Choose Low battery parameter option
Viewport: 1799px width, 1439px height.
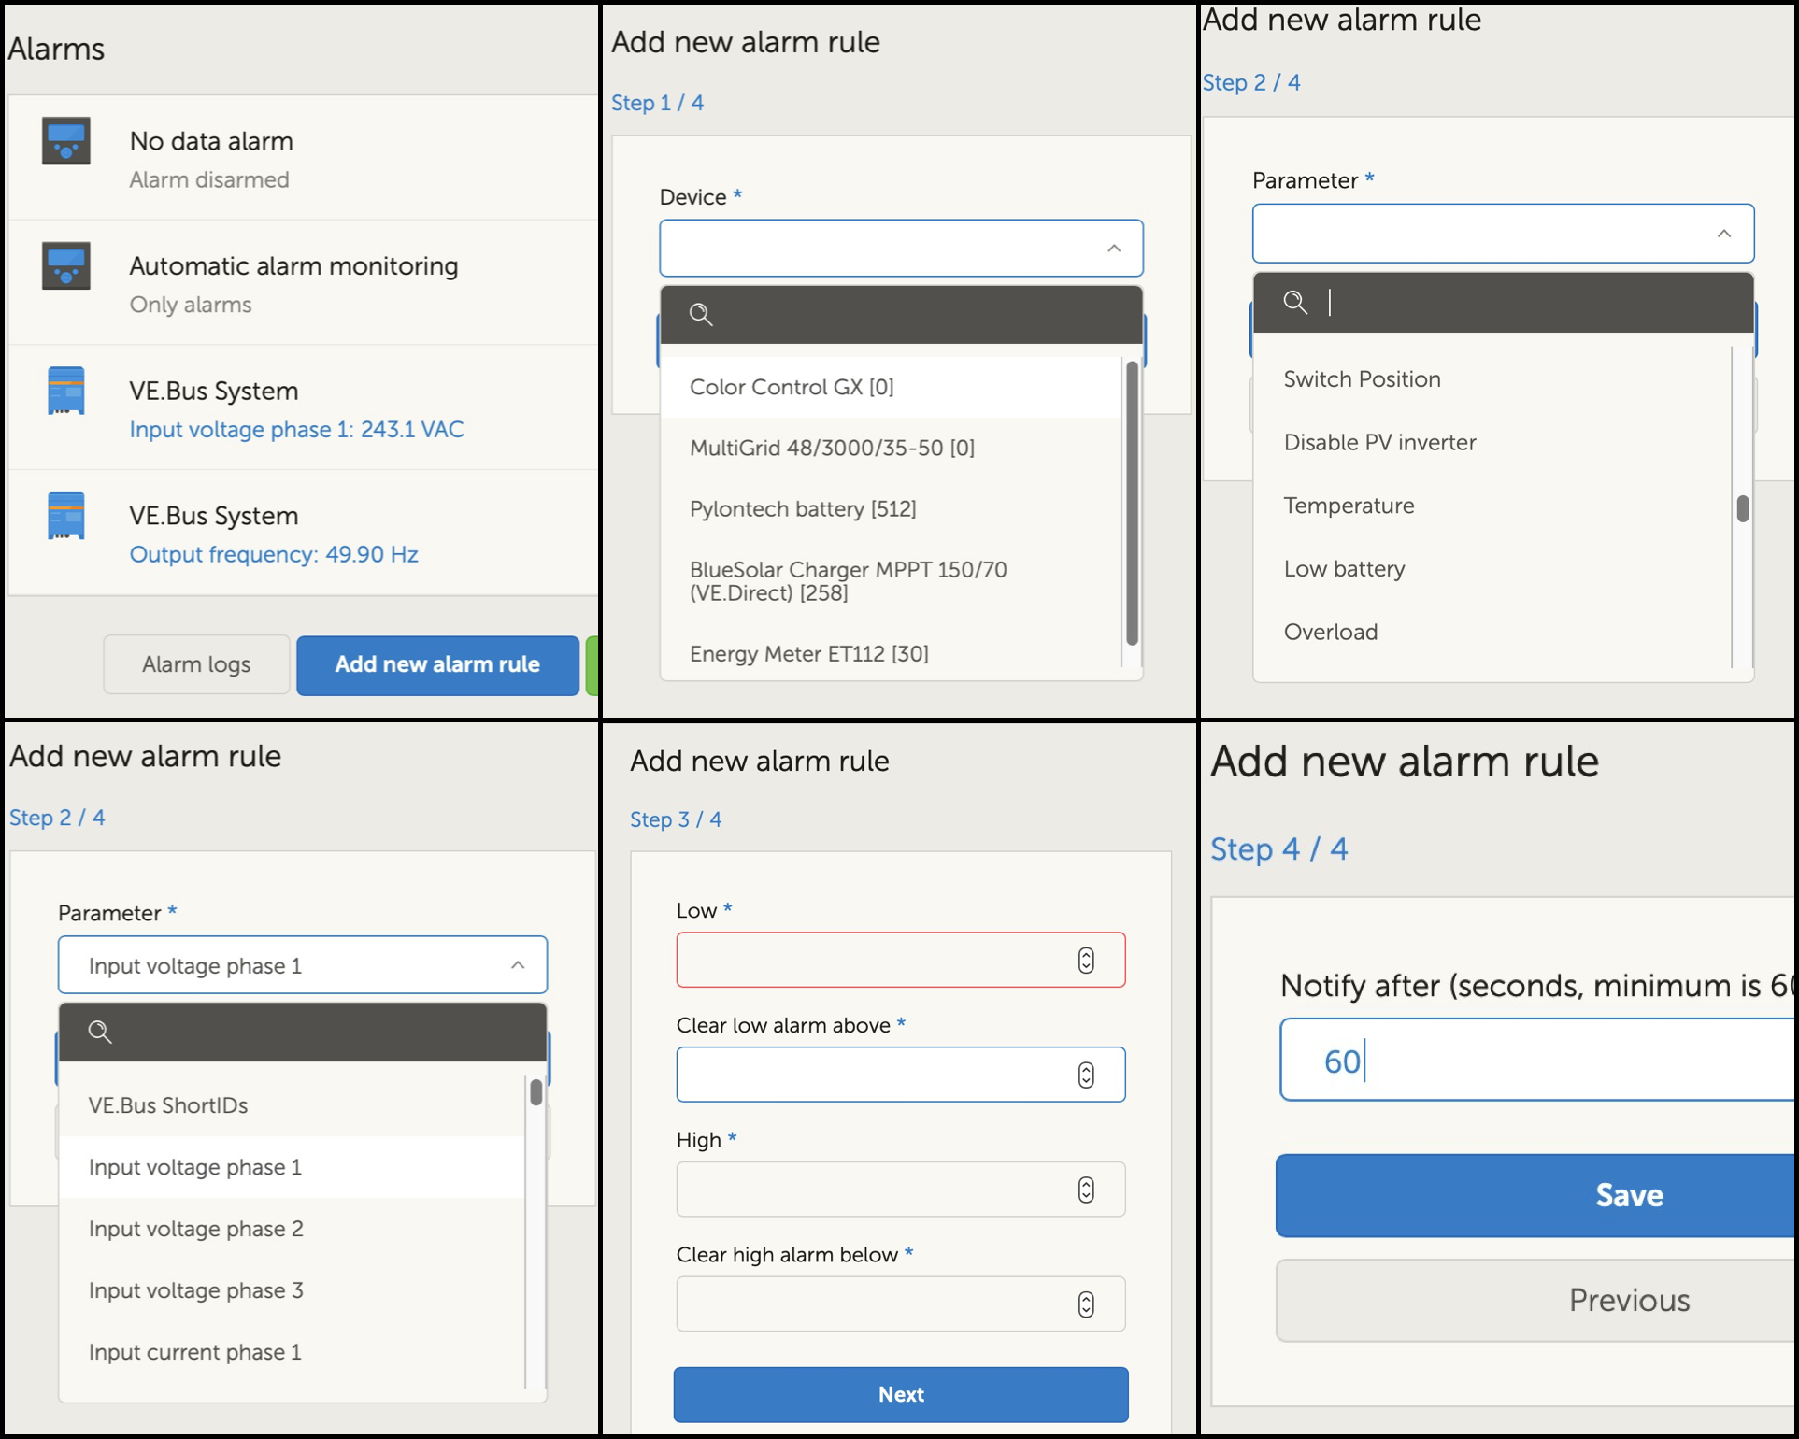point(1344,568)
